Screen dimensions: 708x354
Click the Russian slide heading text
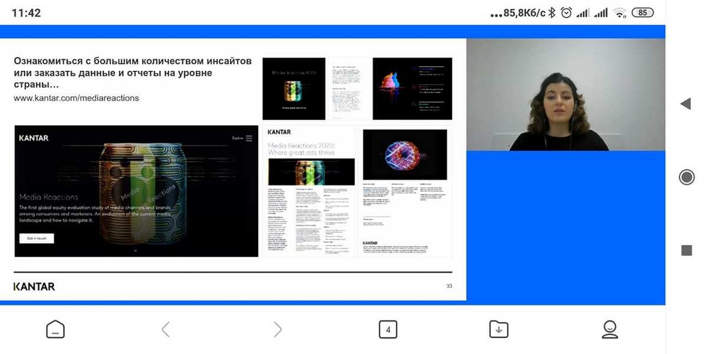pyautogui.click(x=133, y=73)
